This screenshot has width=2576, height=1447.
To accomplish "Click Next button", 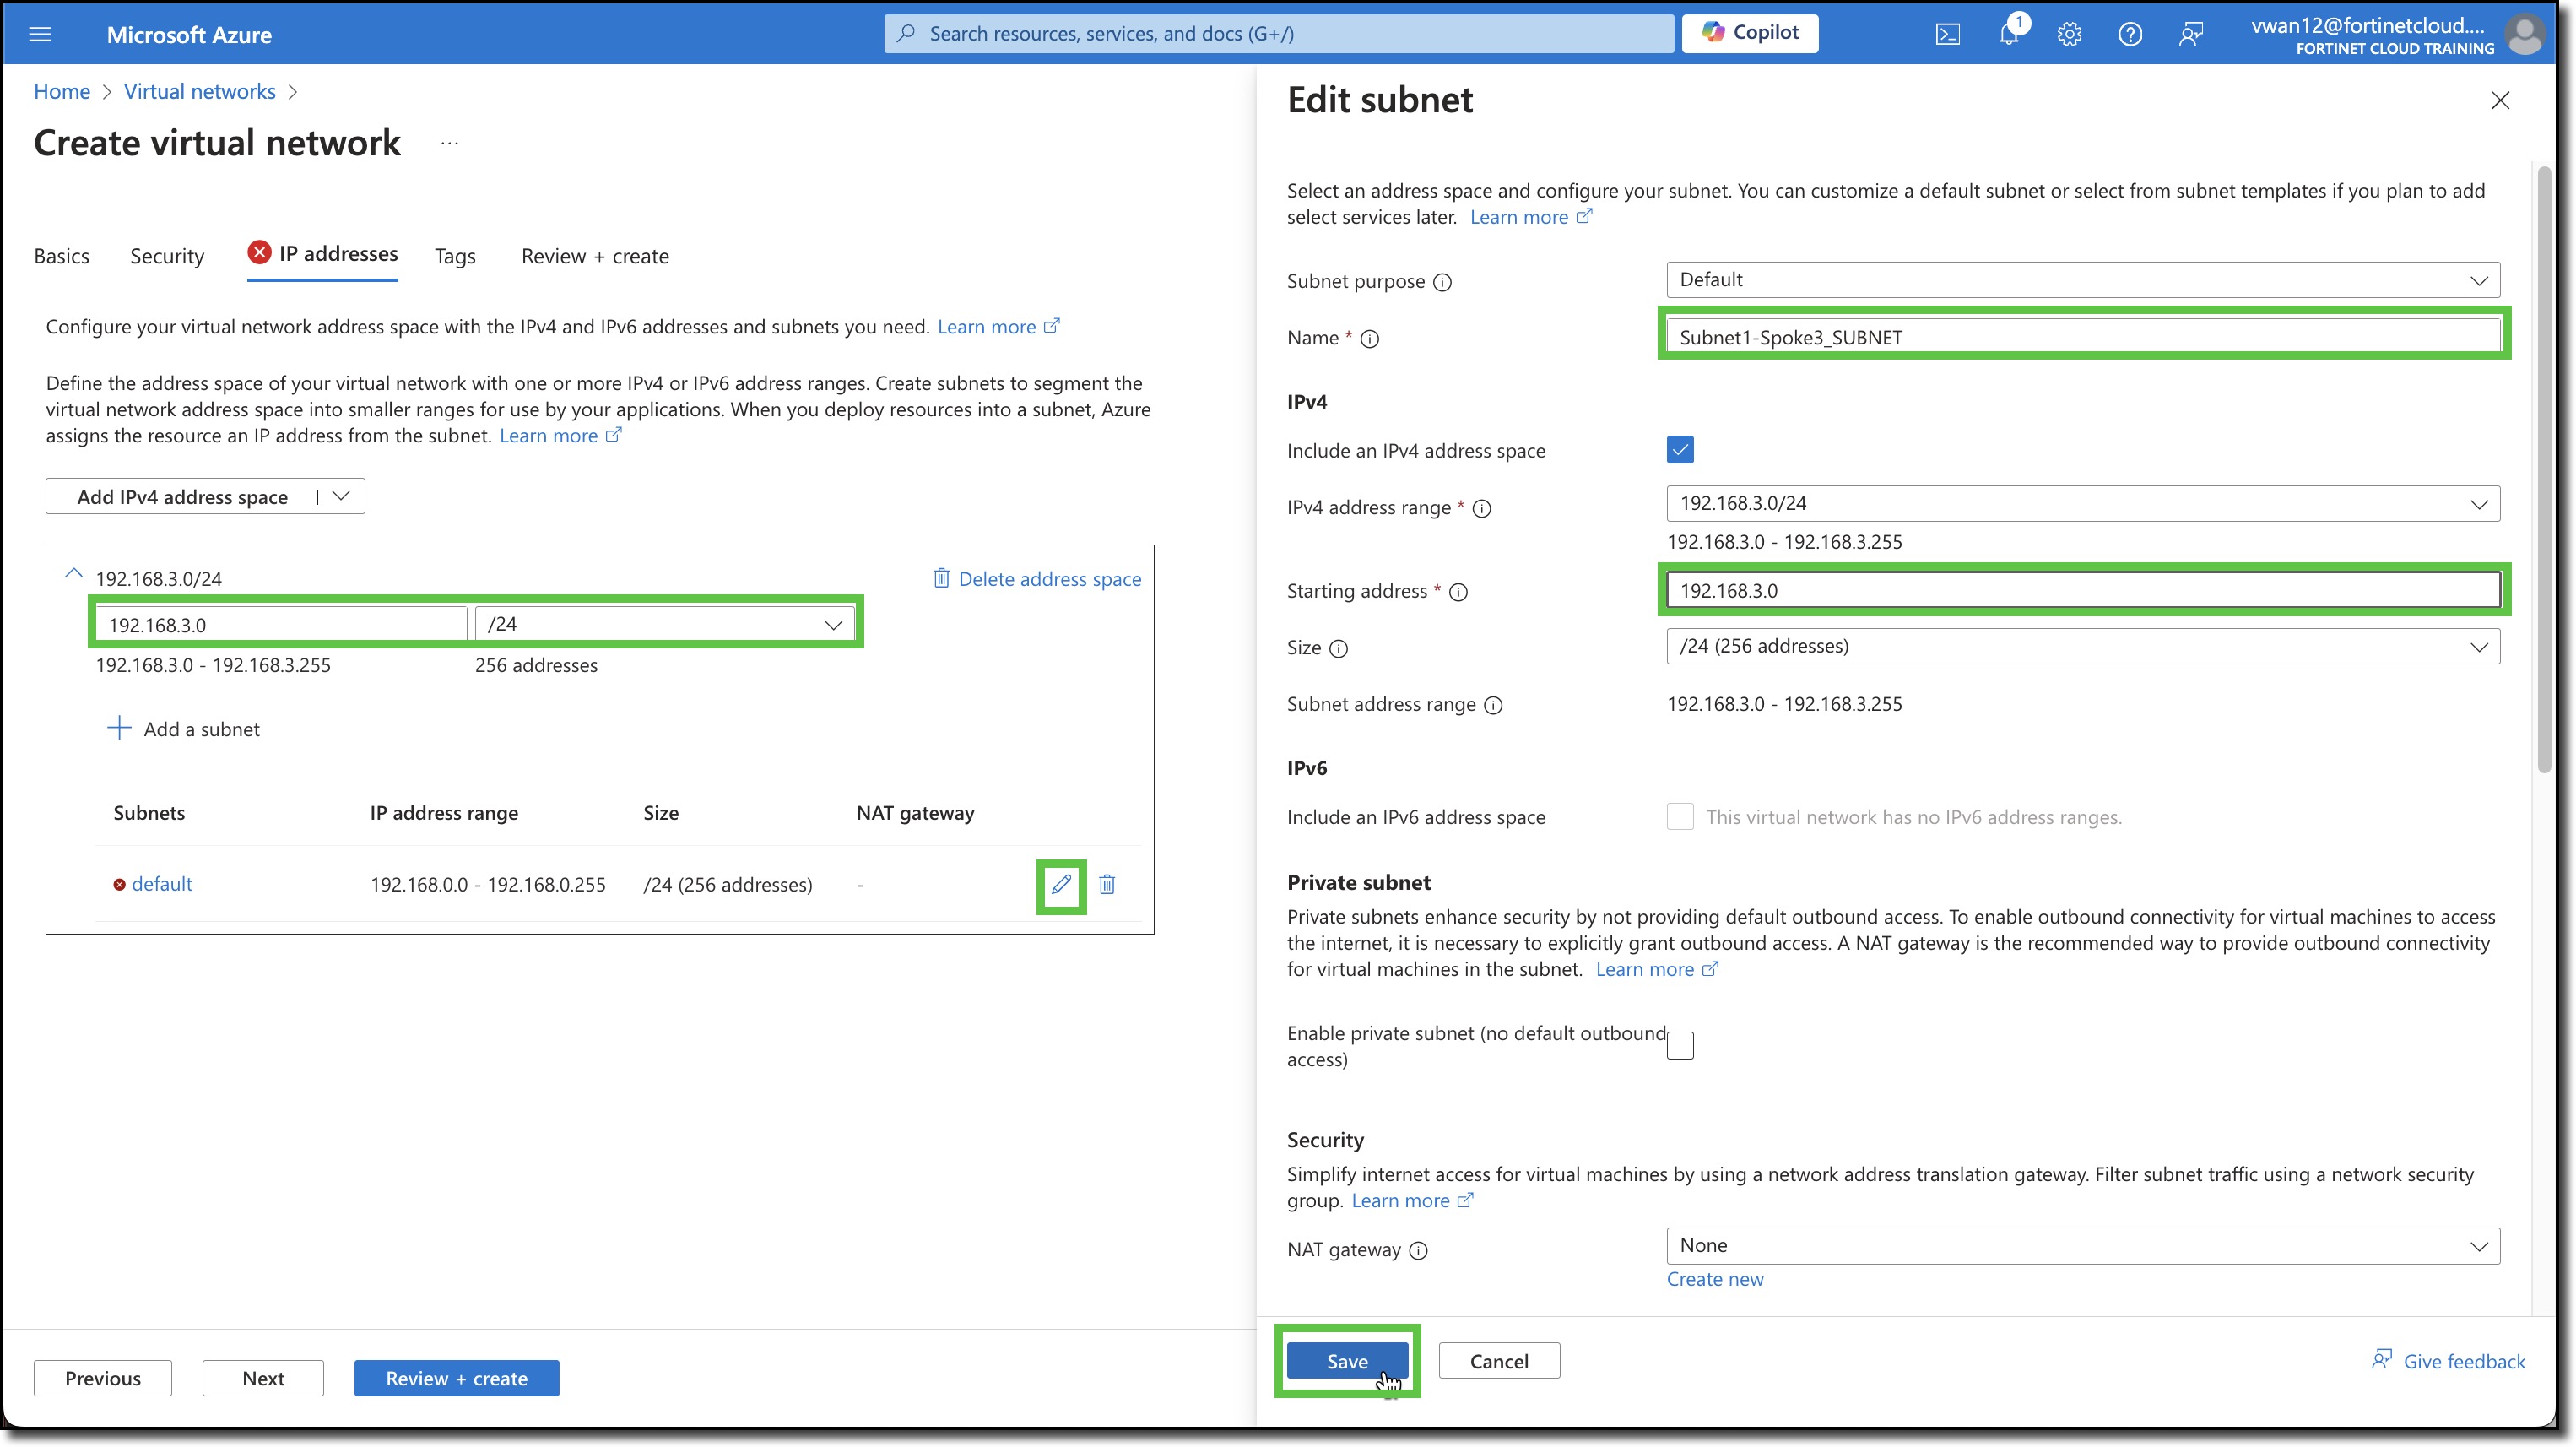I will tap(263, 1378).
